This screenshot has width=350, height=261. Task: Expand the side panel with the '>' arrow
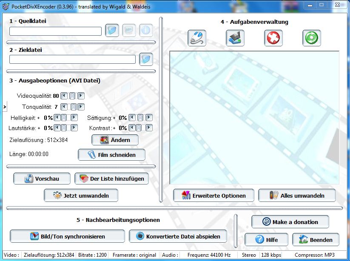tap(5, 107)
